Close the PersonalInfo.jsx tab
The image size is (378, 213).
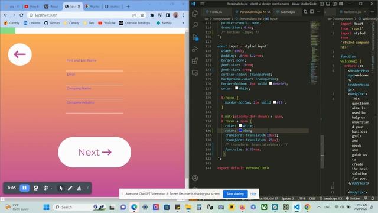269,12
